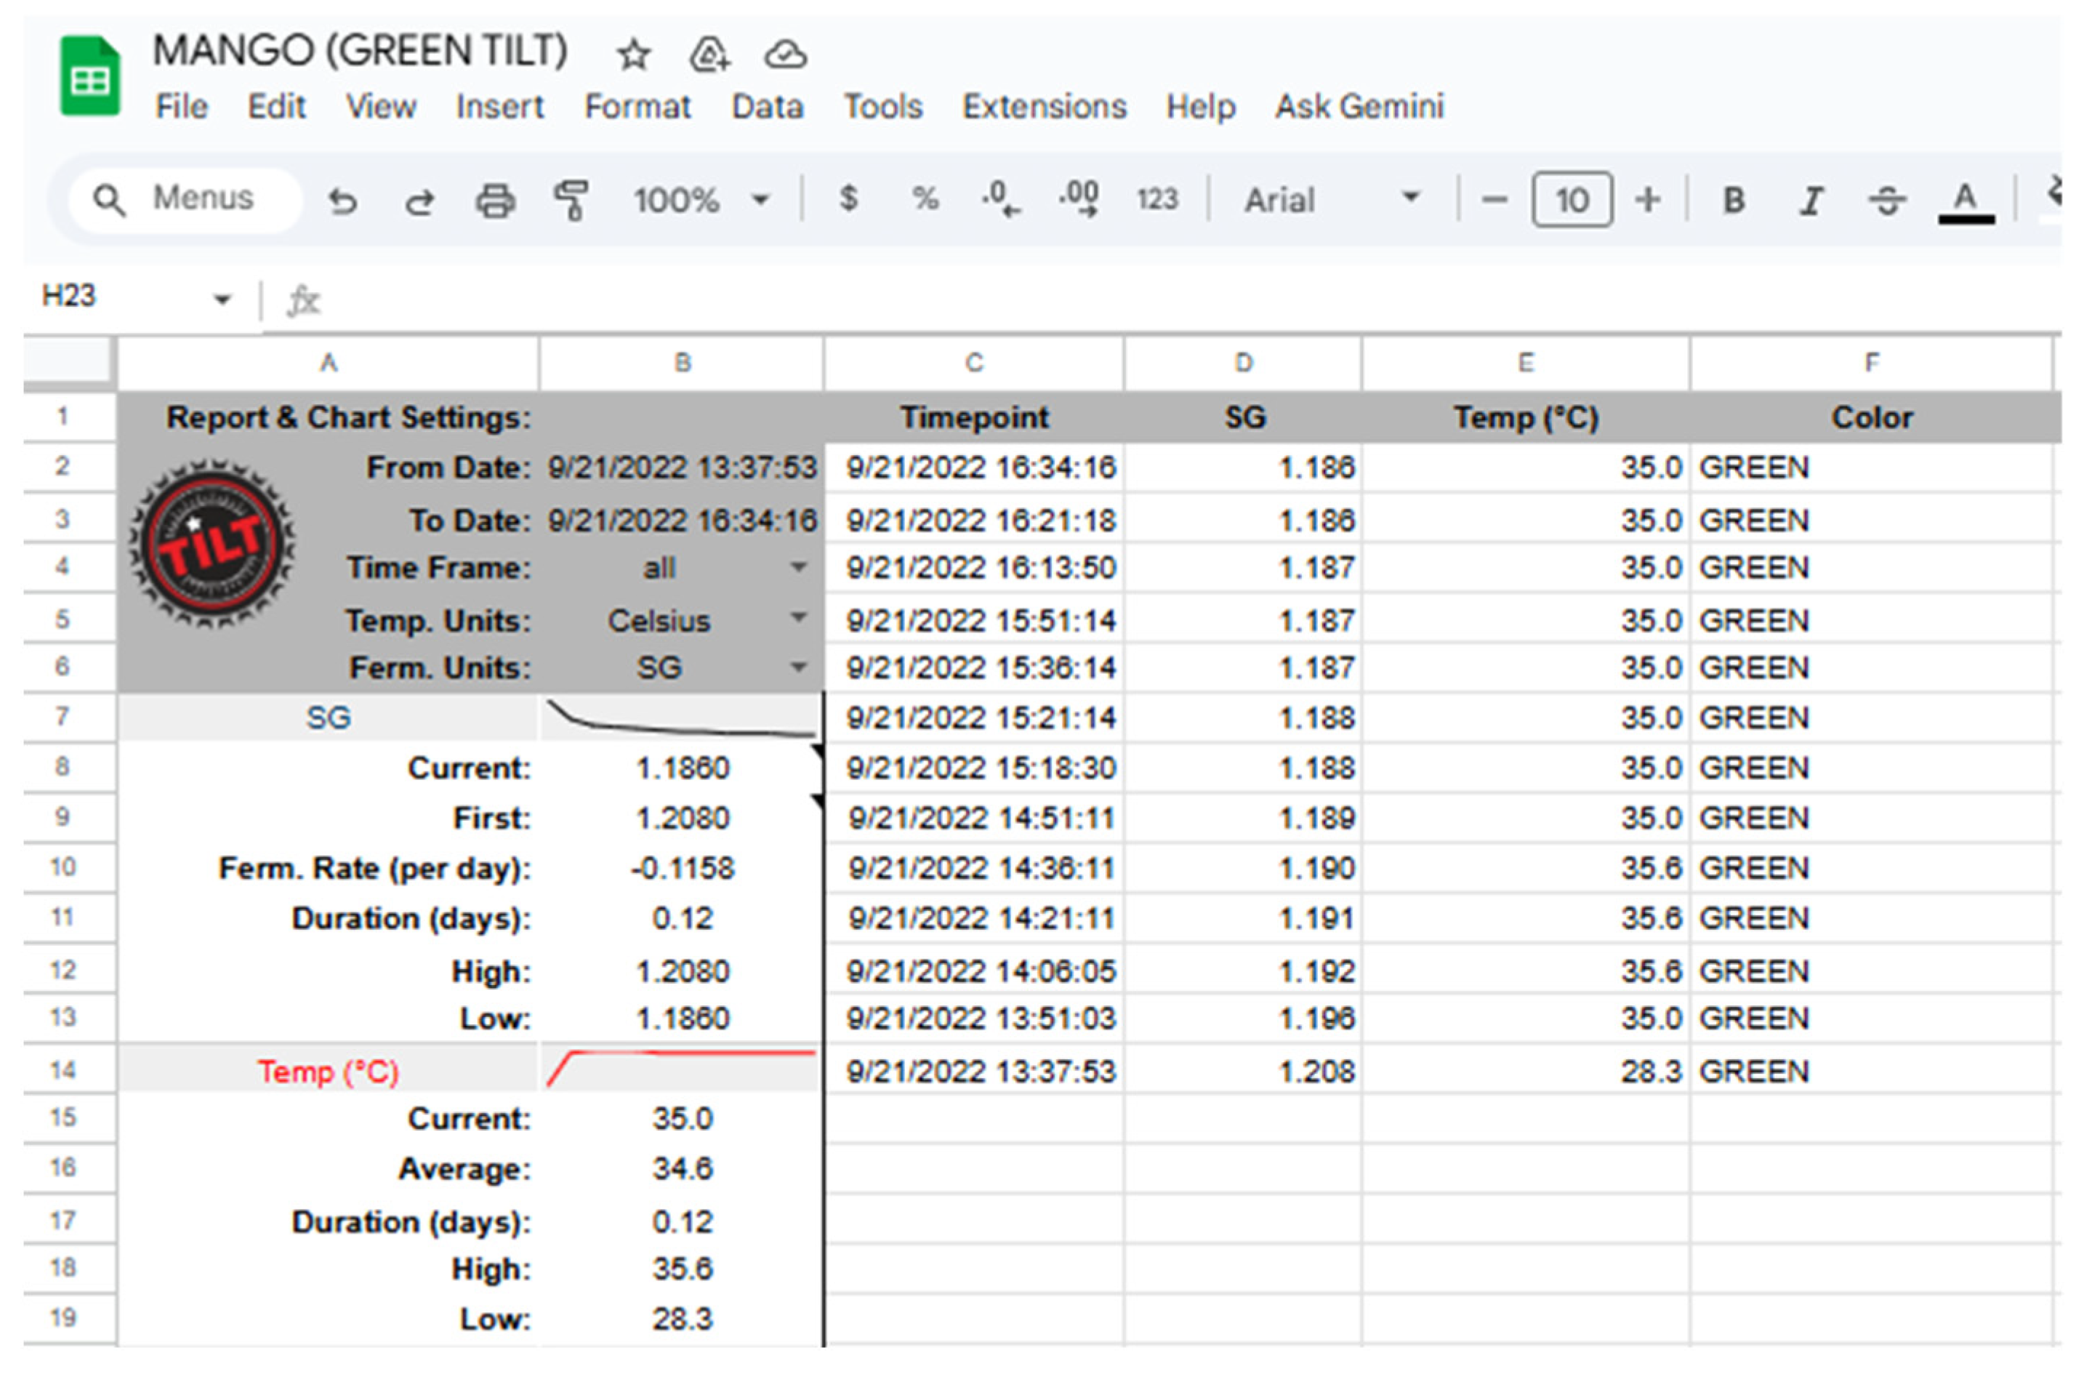Click the Move to Drive icon
2076x1382 pixels.
(709, 55)
